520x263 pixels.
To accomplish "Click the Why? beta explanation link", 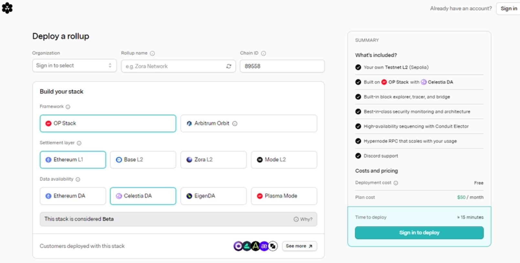I will click(x=303, y=219).
